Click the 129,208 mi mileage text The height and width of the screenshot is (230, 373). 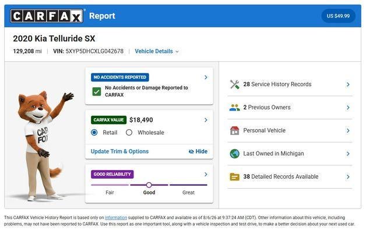coord(27,51)
